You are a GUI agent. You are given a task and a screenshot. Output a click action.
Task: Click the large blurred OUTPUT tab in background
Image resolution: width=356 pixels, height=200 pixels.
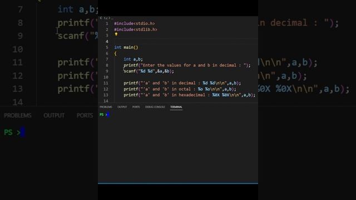coord(54,116)
